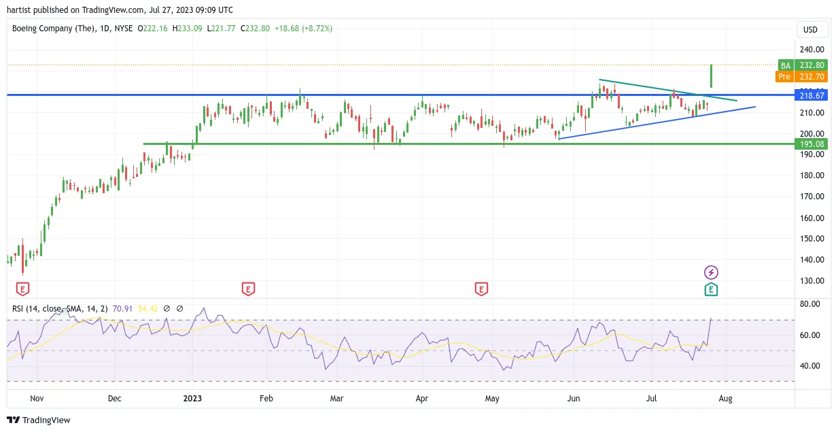The image size is (838, 432).
Task: Click the purple lightning bolt event icon
Action: [x=711, y=273]
